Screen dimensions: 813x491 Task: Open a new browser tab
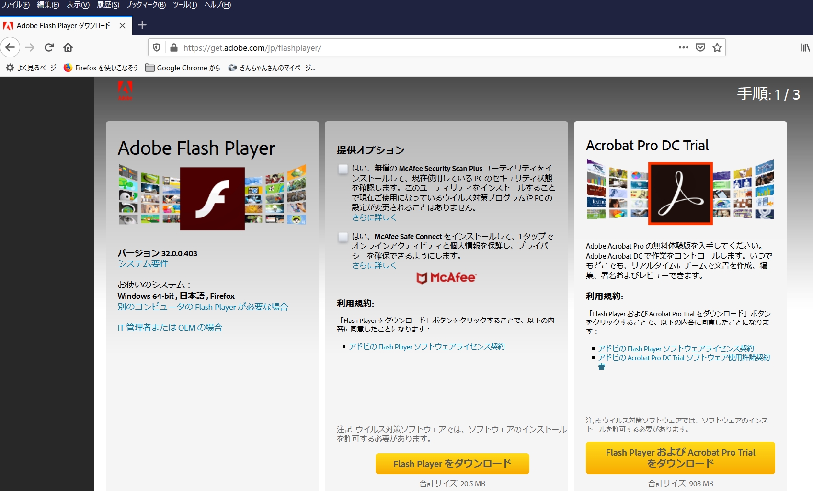142,25
